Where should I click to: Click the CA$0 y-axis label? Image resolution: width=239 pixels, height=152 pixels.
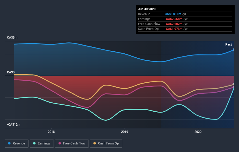(x=11, y=72)
